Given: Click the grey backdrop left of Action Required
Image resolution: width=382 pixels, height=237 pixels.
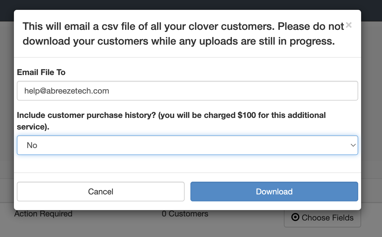Looking at the screenshot, I should coord(7,214).
